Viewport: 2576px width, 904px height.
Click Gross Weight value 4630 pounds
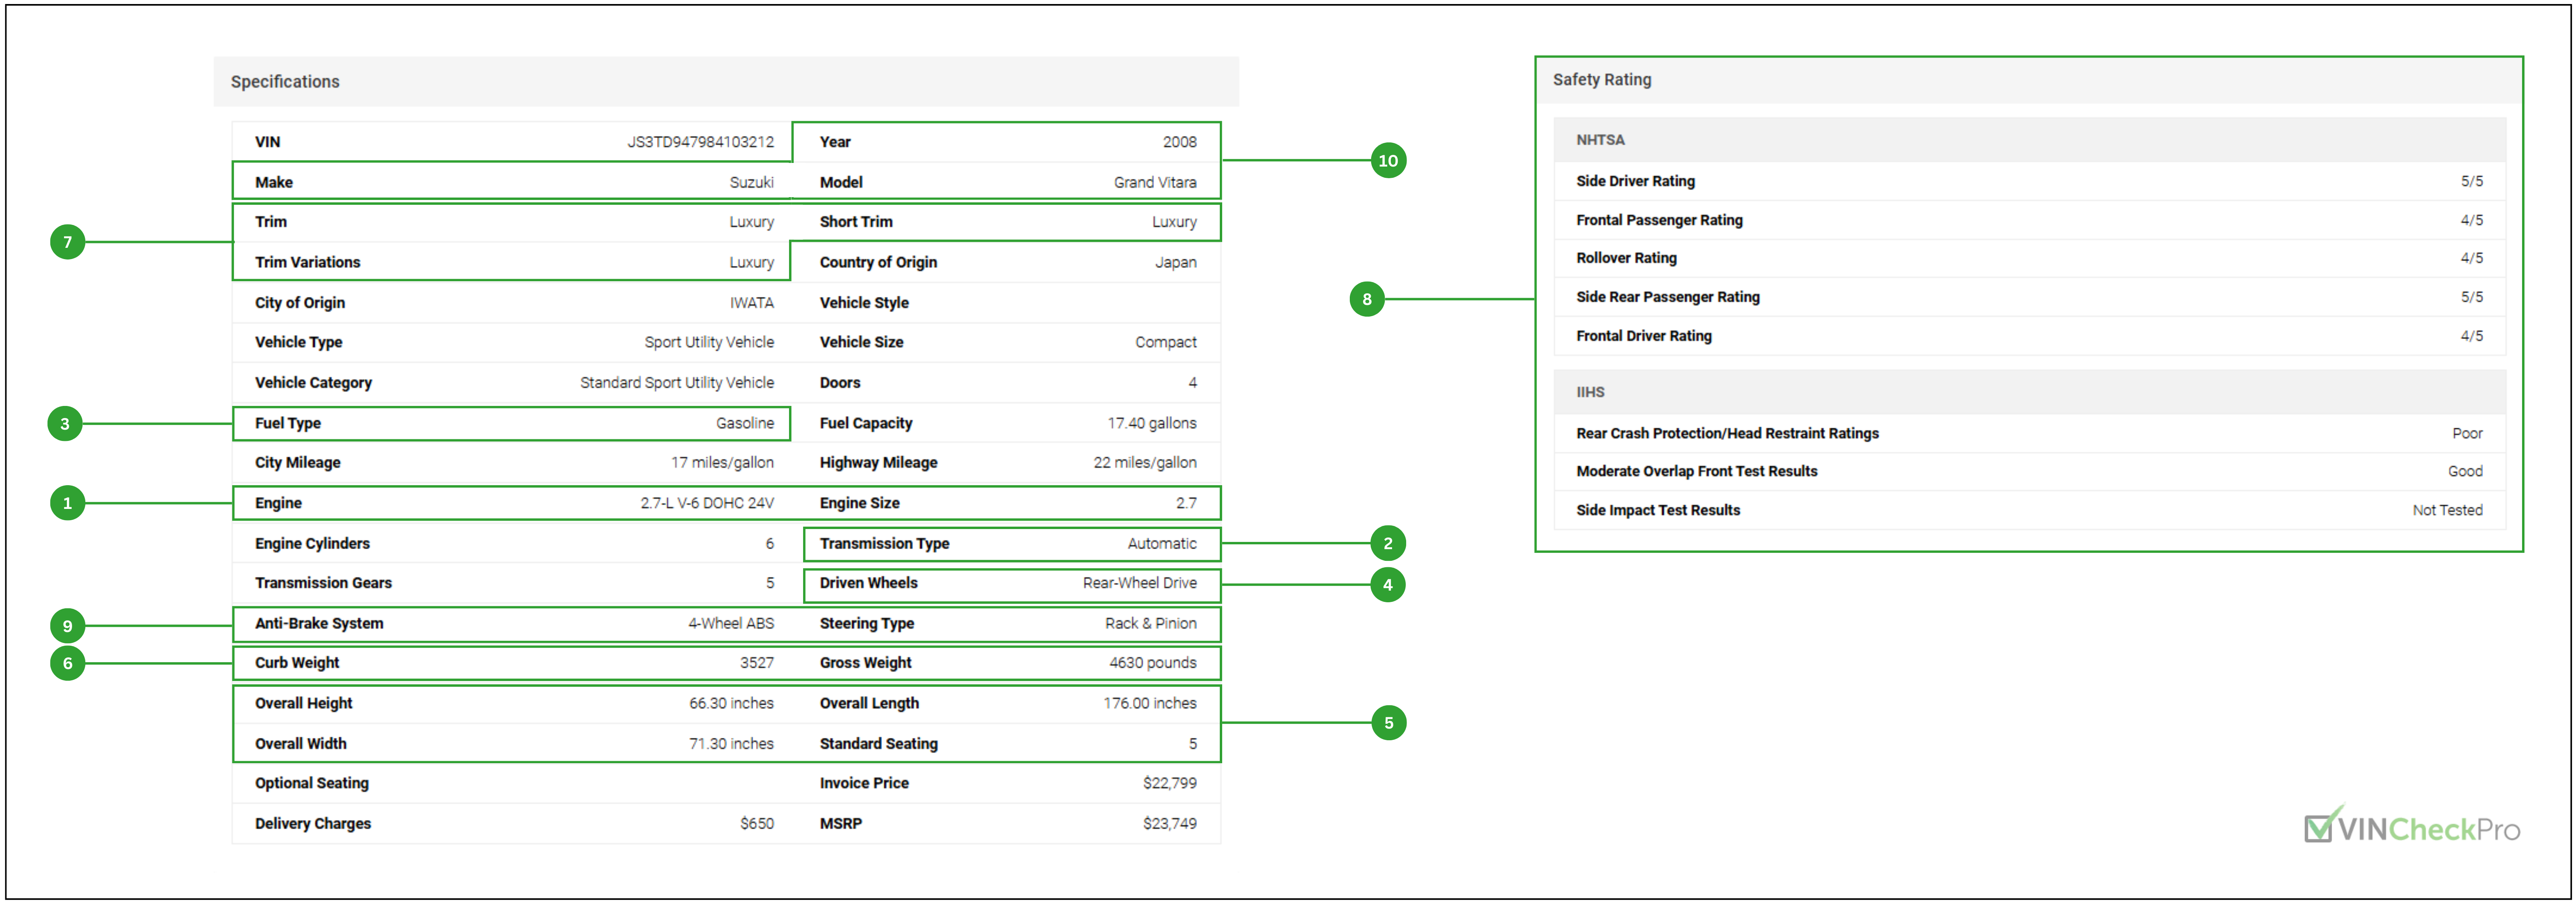click(1152, 663)
